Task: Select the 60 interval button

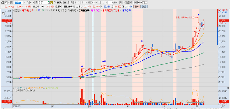Action: pos(95,3)
